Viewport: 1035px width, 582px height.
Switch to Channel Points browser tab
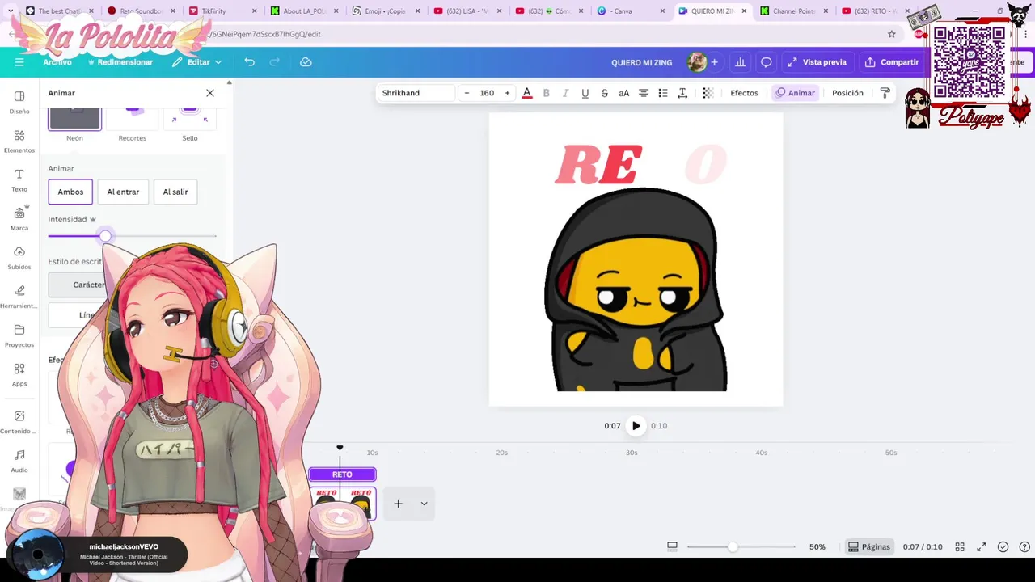795,11
